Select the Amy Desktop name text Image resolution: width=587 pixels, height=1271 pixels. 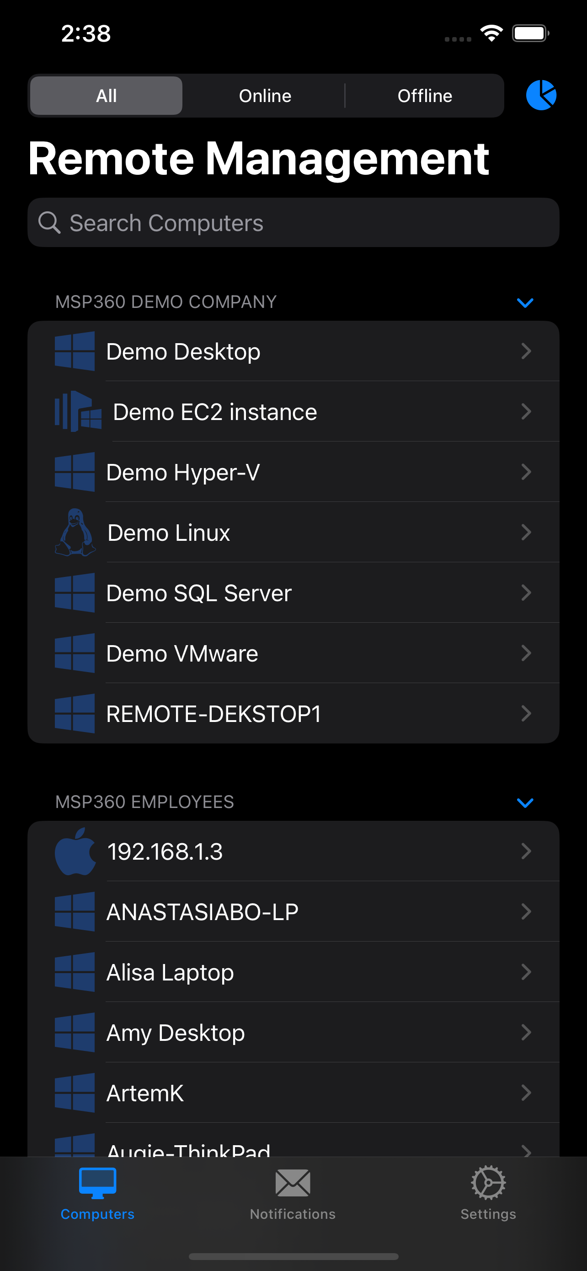click(176, 1034)
